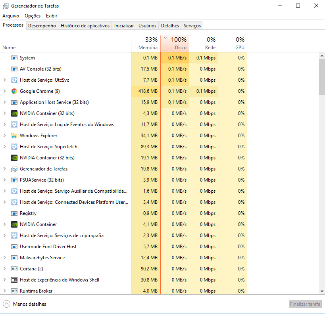Sort by the GPU column header
Screen dimensions: 325x314
pyautogui.click(x=233, y=44)
